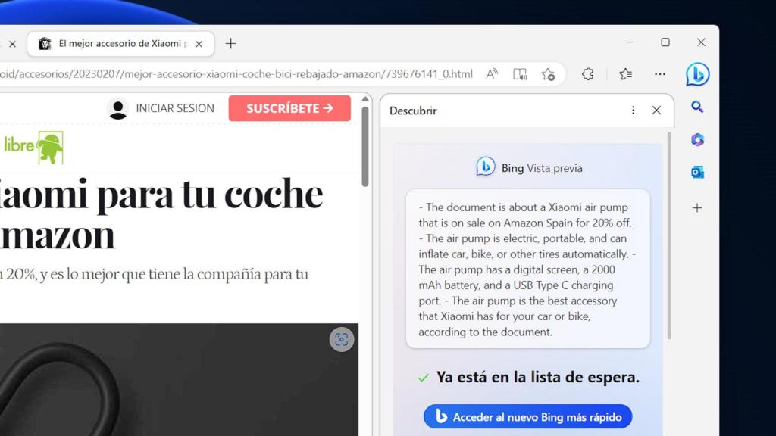Open the Outlook sidebar icon

coord(697,173)
